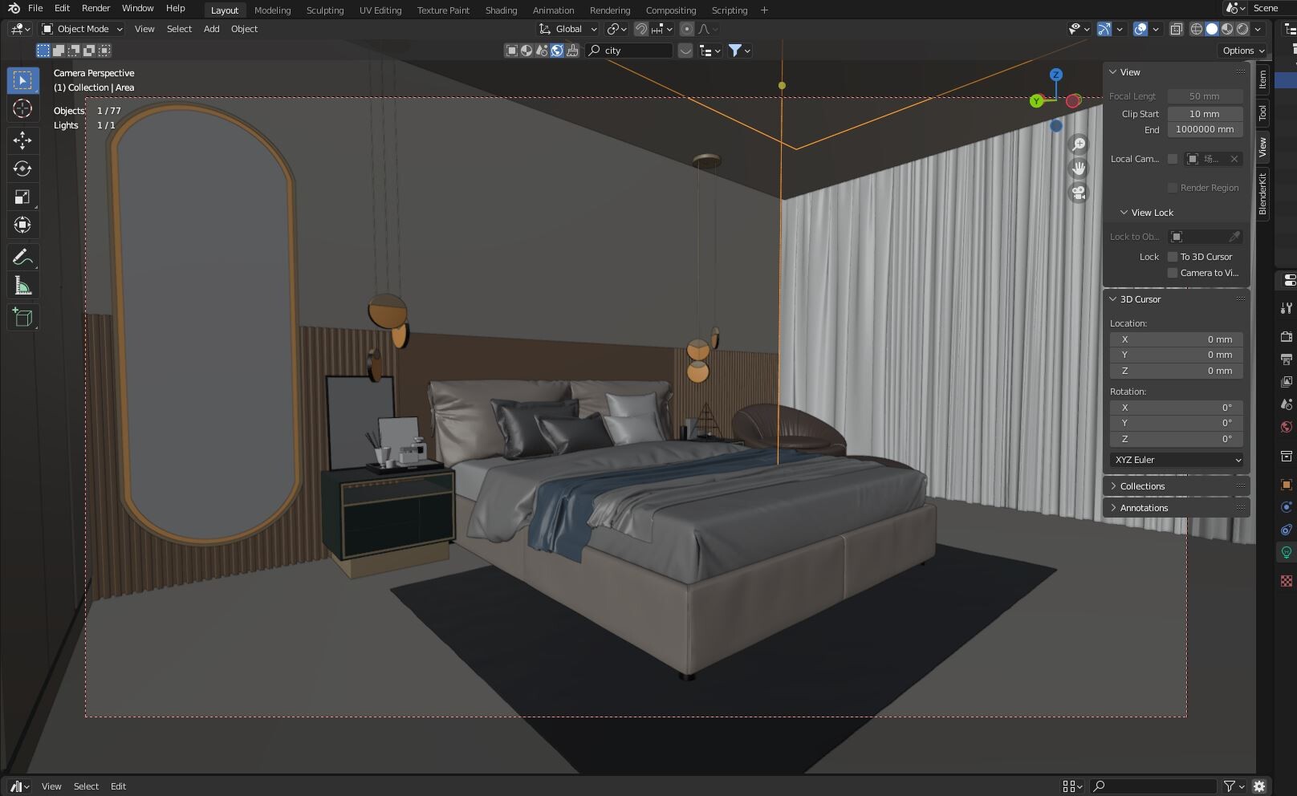Open the XYZ Euler rotation order dropdown
Screen dimensions: 1297x796
pyautogui.click(x=1176, y=459)
